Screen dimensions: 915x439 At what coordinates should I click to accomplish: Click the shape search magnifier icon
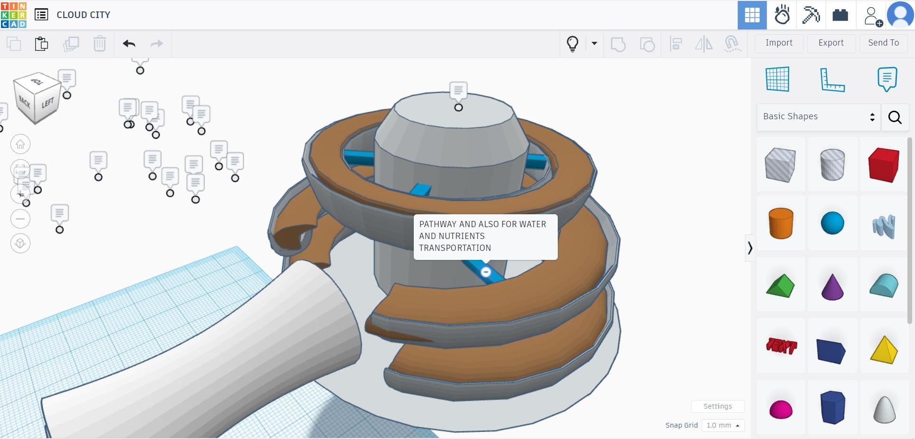point(895,117)
